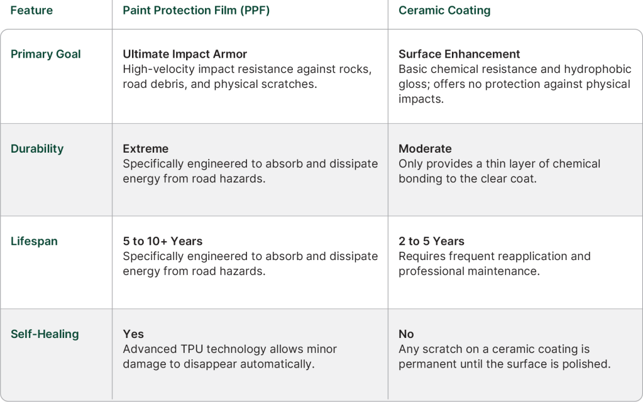Image resolution: width=643 pixels, height=402 pixels.
Task: Click the high-velocity impact resistance description
Action: (x=247, y=77)
